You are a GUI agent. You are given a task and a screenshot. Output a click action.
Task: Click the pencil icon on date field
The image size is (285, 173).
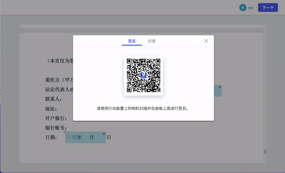pos(65,132)
